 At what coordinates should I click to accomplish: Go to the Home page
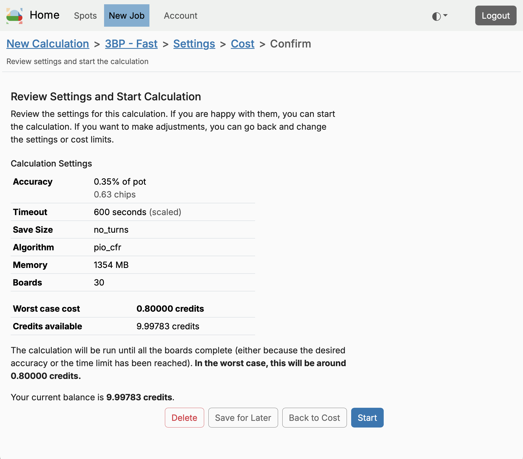click(x=45, y=15)
